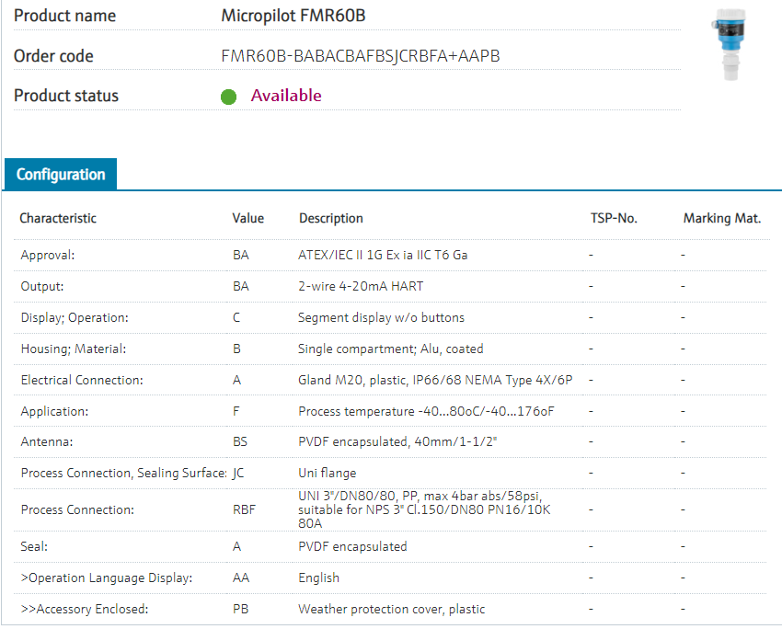Click the value RBF
The image size is (782, 629).
coord(244,509)
